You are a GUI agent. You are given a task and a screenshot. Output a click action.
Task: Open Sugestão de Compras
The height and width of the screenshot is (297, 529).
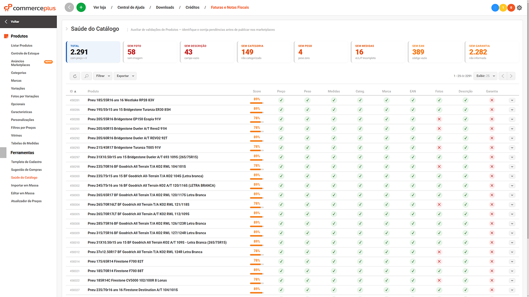tap(26, 170)
